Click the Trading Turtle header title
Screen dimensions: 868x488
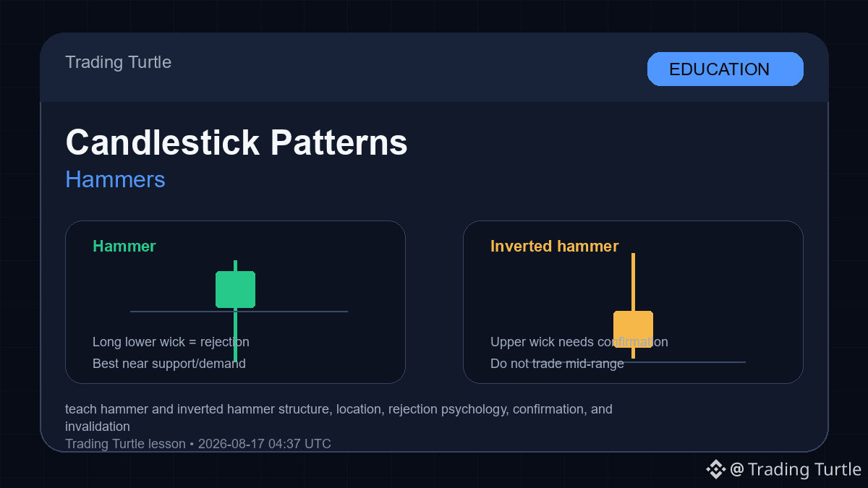[x=118, y=62]
